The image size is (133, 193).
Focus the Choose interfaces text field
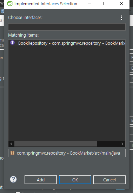tap(67, 27)
